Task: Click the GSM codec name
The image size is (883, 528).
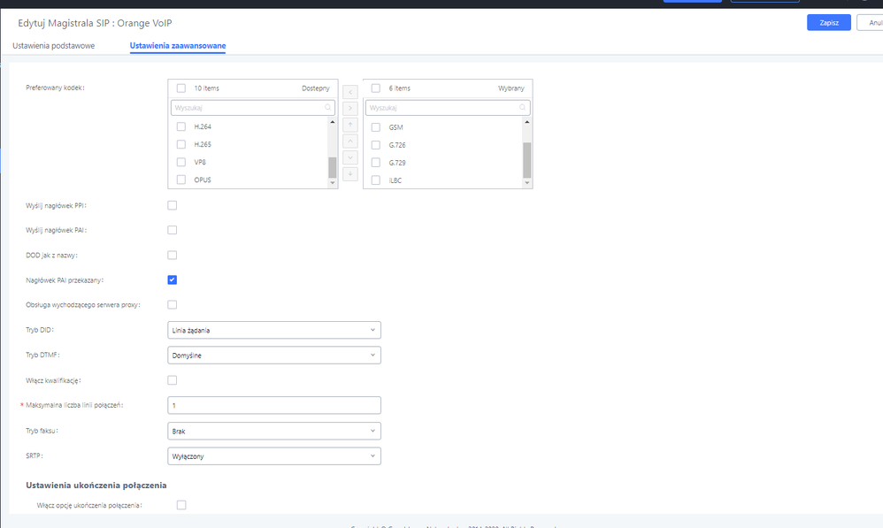Action: point(395,127)
